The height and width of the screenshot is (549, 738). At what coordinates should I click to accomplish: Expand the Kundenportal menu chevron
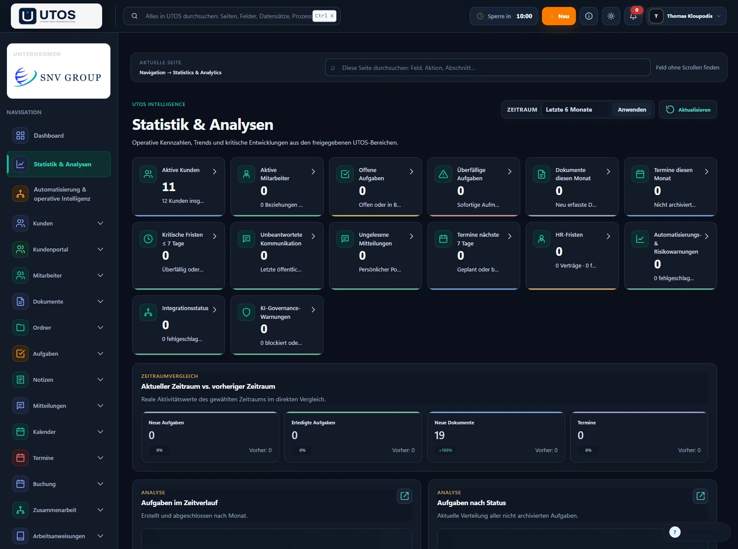pyautogui.click(x=100, y=249)
